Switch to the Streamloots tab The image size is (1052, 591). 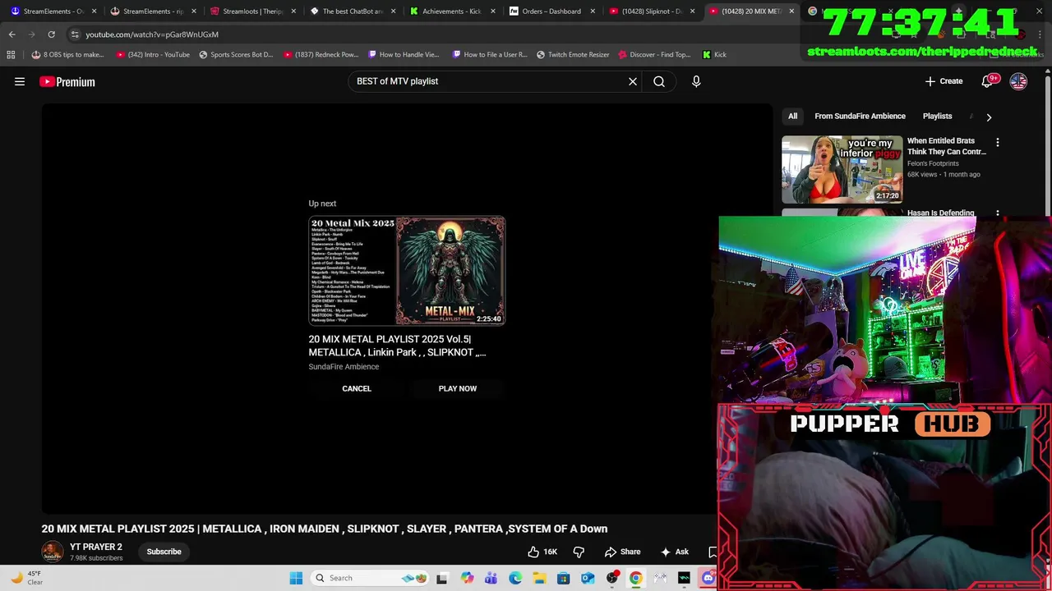click(x=253, y=11)
